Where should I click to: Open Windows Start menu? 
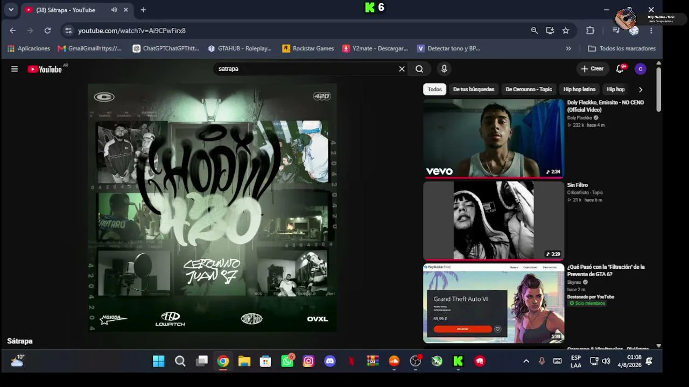pos(159,361)
